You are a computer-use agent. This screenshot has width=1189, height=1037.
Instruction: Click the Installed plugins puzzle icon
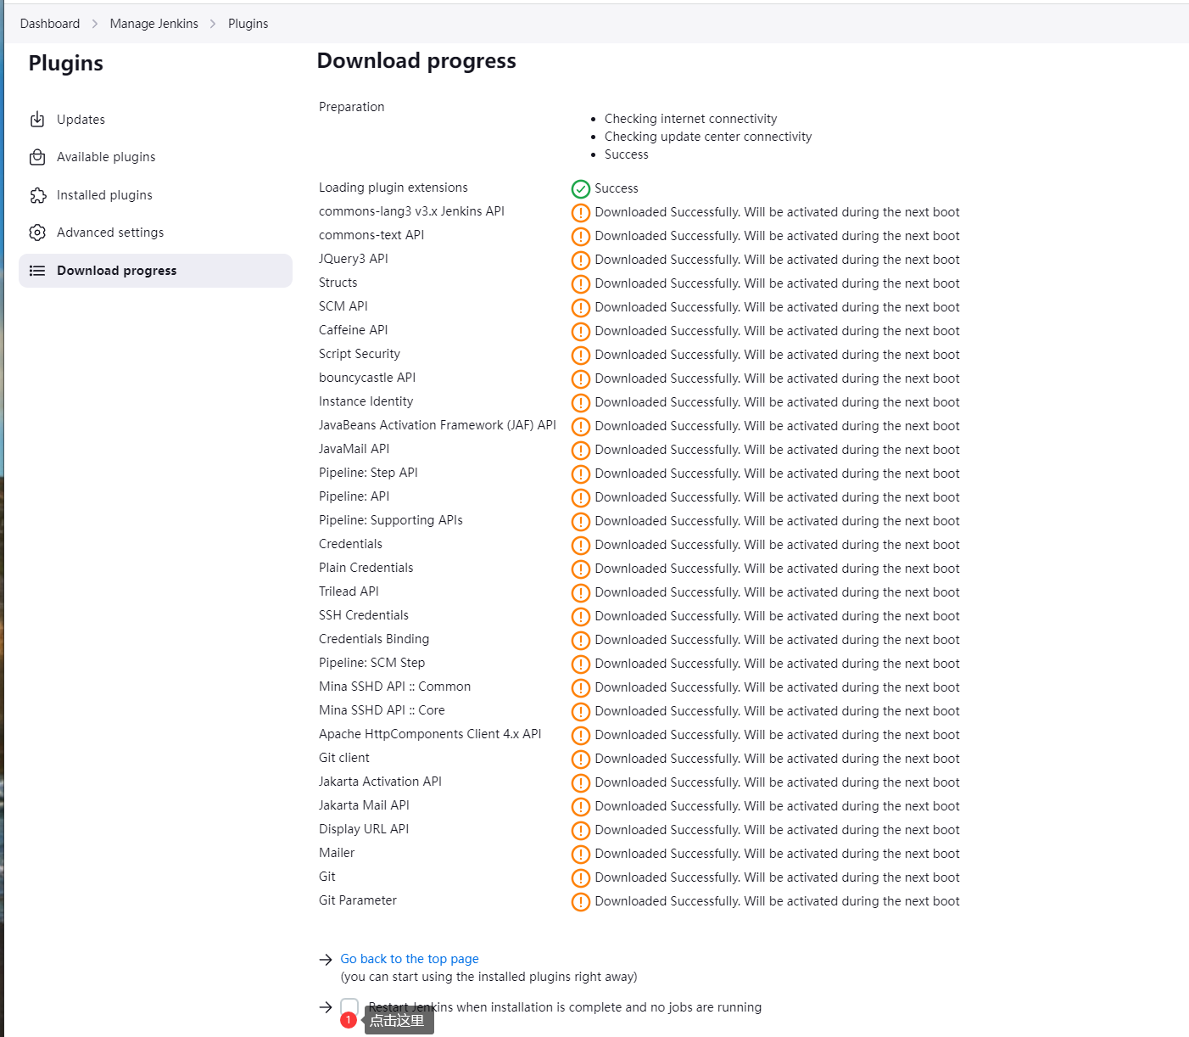37,195
